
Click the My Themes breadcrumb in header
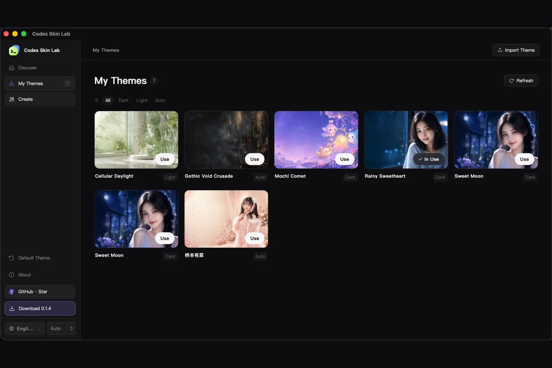pos(106,50)
